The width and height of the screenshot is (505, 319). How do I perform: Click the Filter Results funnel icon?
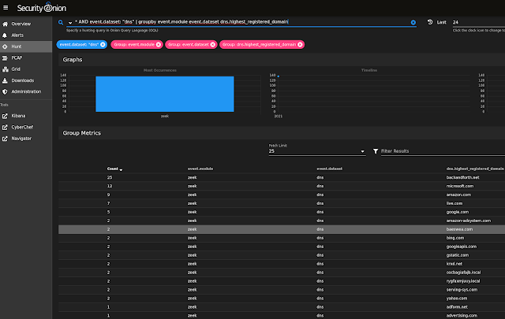pos(376,150)
